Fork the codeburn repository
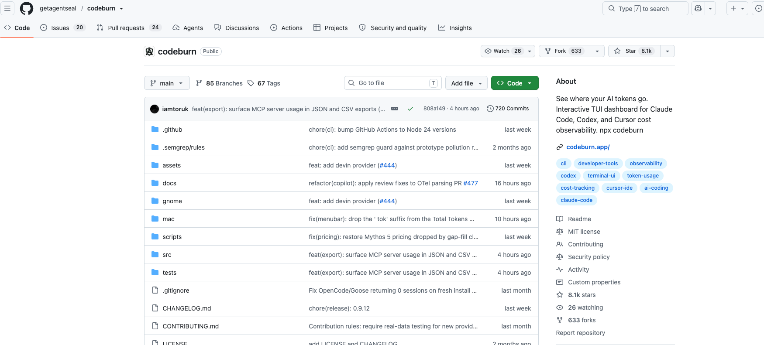This screenshot has height=345, width=764. [564, 51]
